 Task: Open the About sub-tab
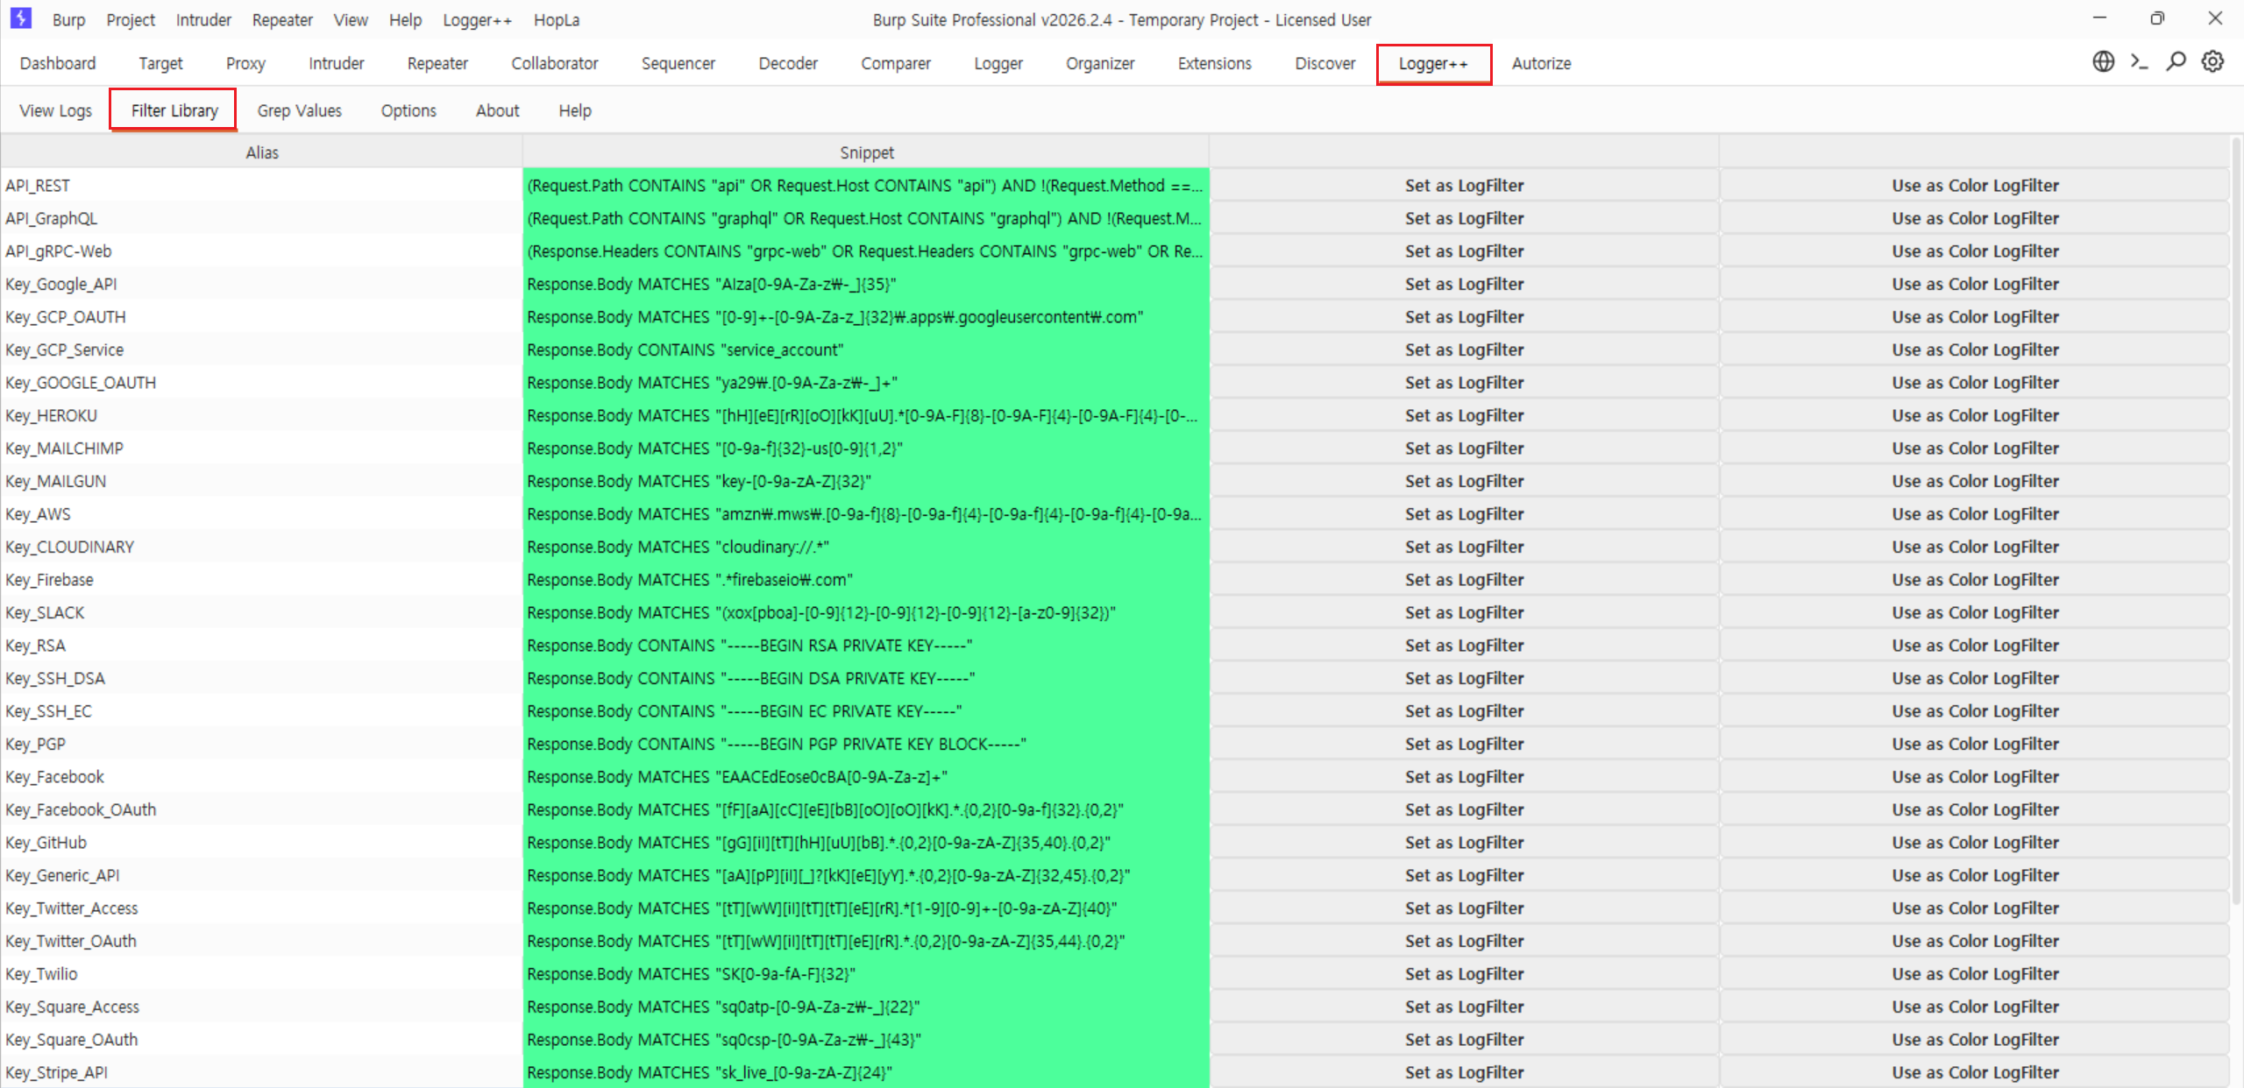coord(498,110)
